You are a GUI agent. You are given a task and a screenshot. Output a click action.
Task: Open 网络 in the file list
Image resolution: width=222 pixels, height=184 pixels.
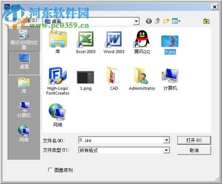58,115
